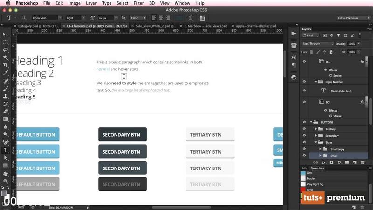Hide the Placeholder text layer

pyautogui.click(x=304, y=91)
